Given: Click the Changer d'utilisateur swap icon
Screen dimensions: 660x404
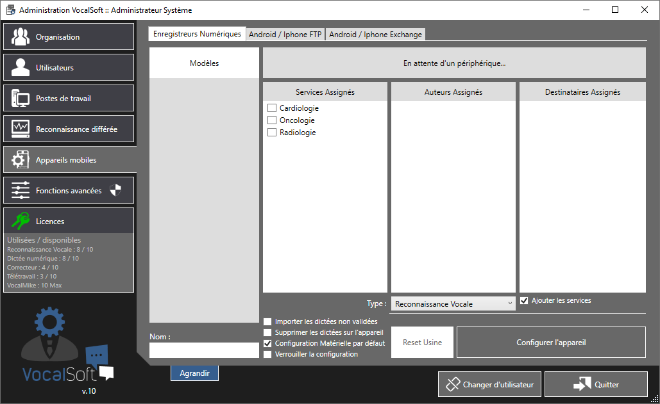Looking at the screenshot, I should point(453,384).
